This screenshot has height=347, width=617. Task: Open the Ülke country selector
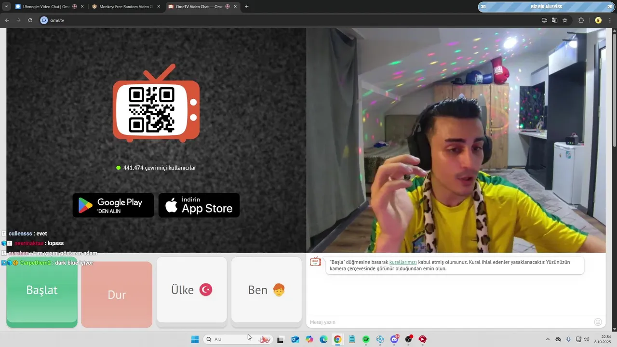pyautogui.click(x=191, y=290)
